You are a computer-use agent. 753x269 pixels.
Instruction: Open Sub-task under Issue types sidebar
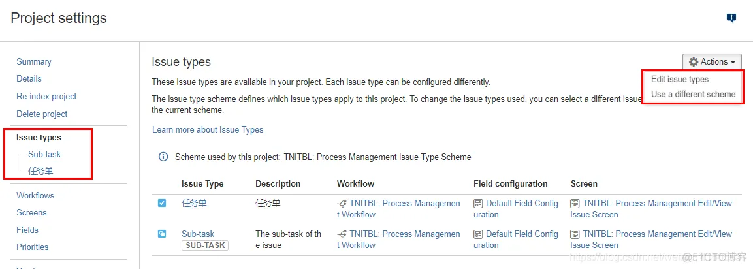tap(44, 154)
